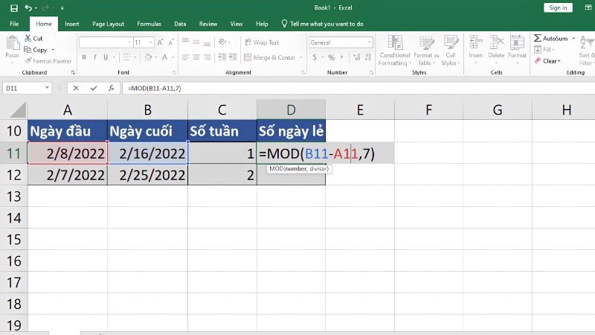Open the Merge & Center dropdown arrow
Viewport: 595px width, 335px height.
(x=301, y=57)
